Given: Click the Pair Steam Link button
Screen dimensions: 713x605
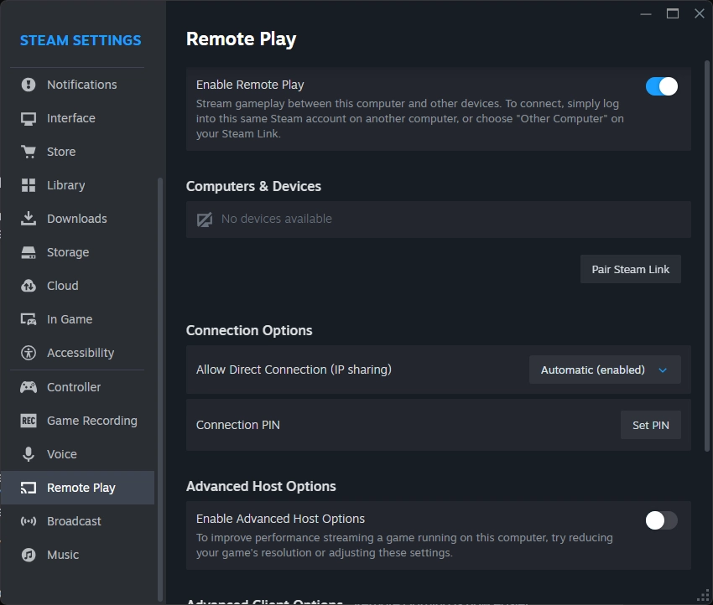Looking at the screenshot, I should click(x=630, y=269).
